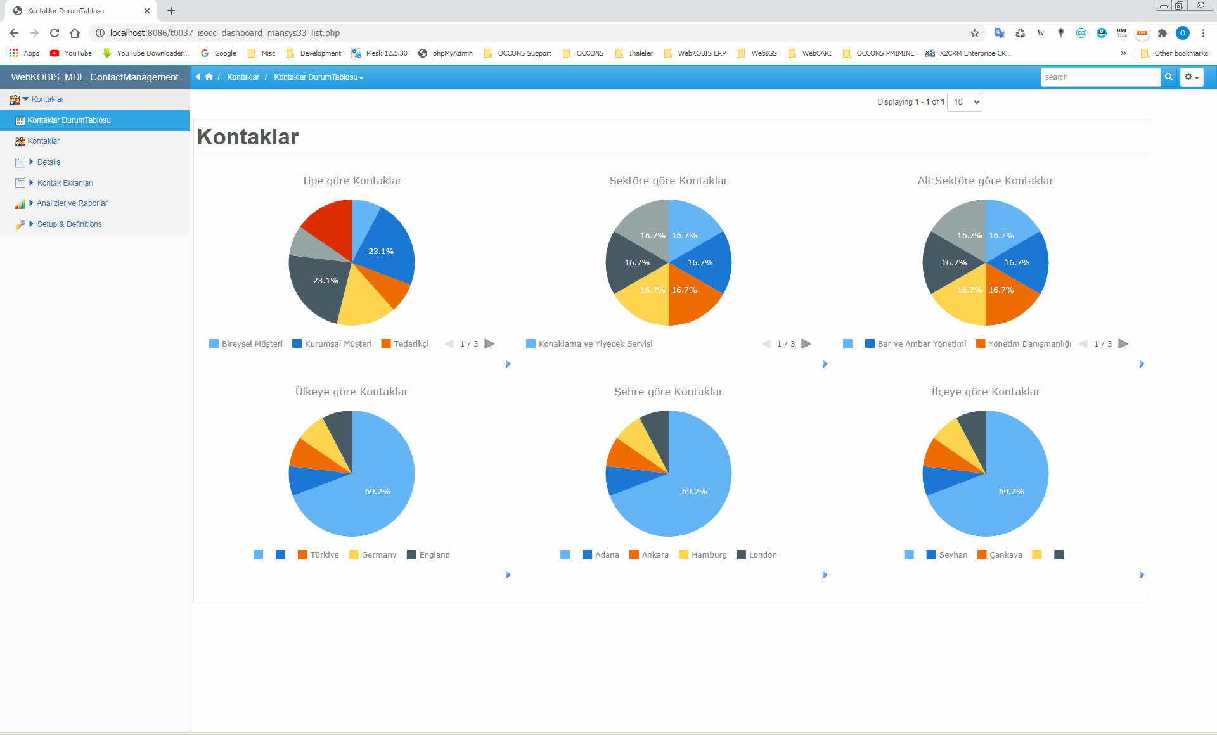Open Other bookmarks folder
The image size is (1217, 735).
point(1174,53)
